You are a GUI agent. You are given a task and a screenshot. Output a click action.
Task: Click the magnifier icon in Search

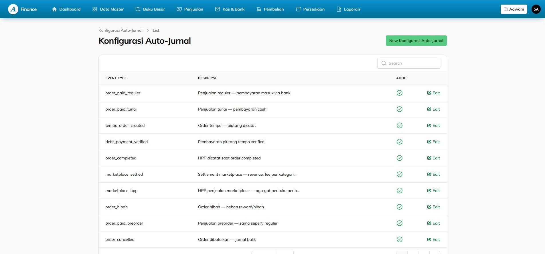tap(384, 63)
